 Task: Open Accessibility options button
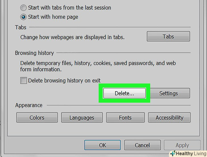[x=169, y=117]
